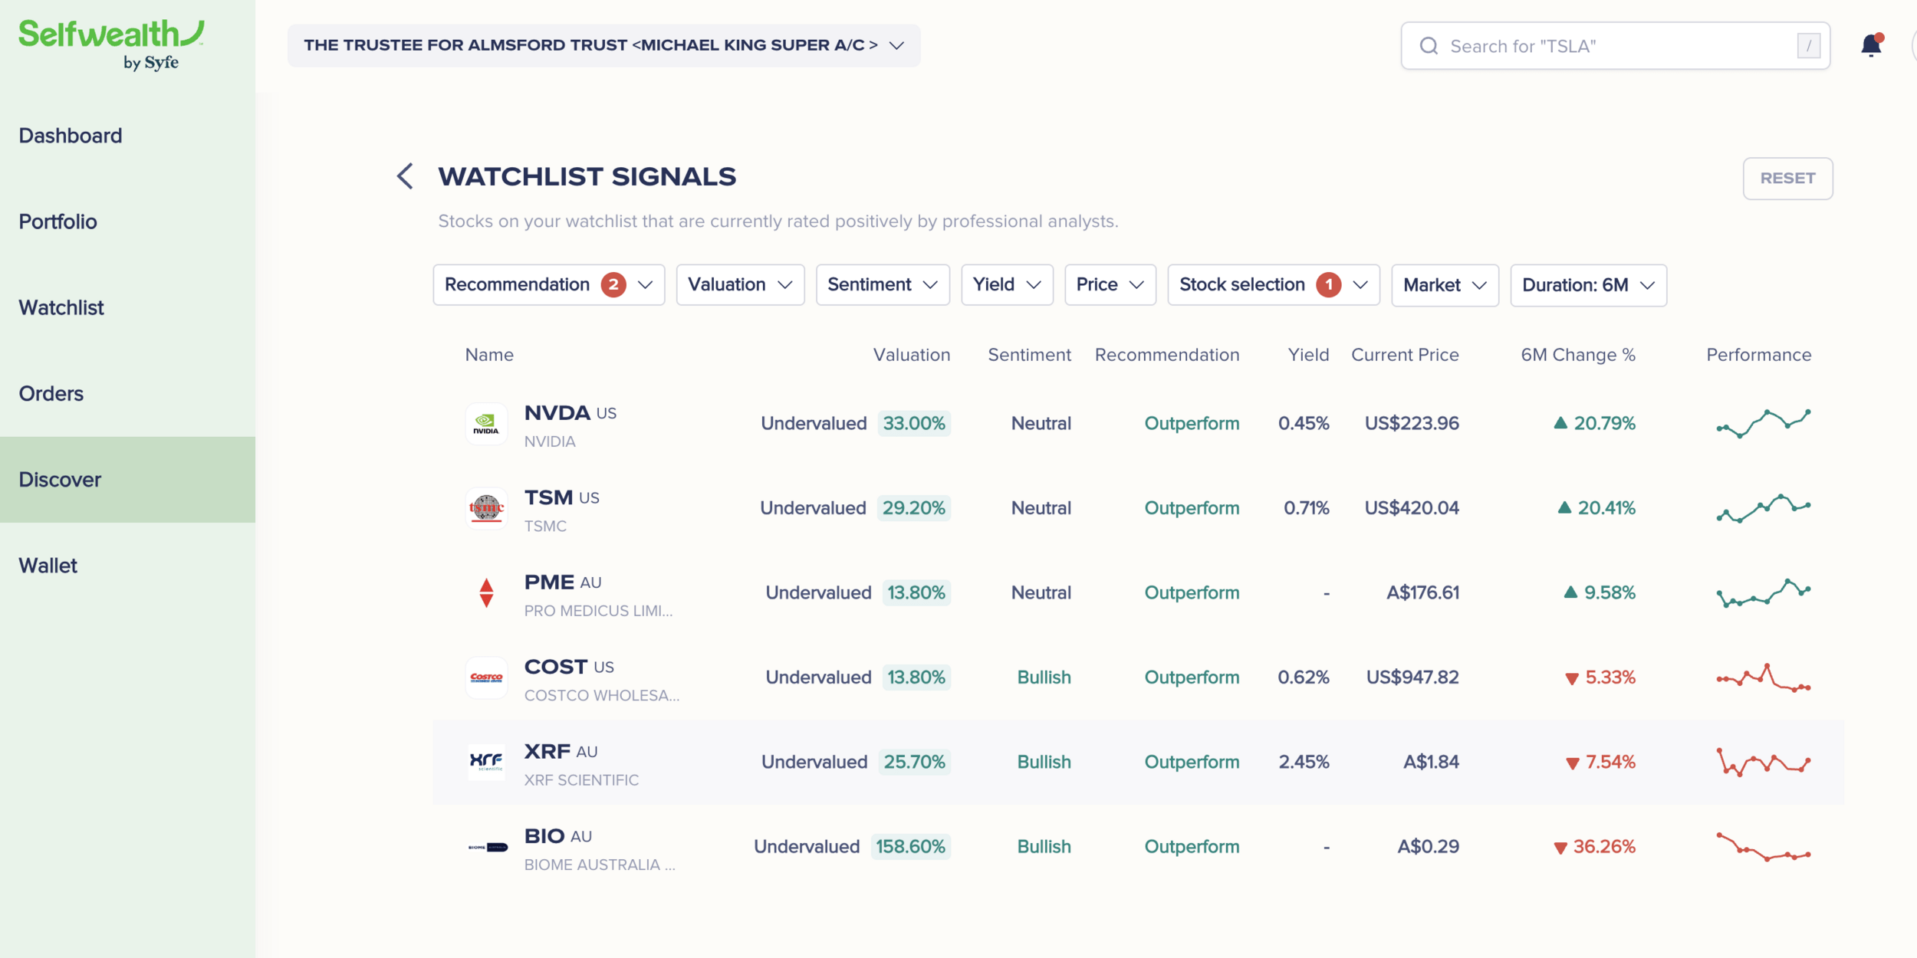This screenshot has height=958, width=1917.
Task: Click the Pro Medicus red logo
Action: [486, 592]
